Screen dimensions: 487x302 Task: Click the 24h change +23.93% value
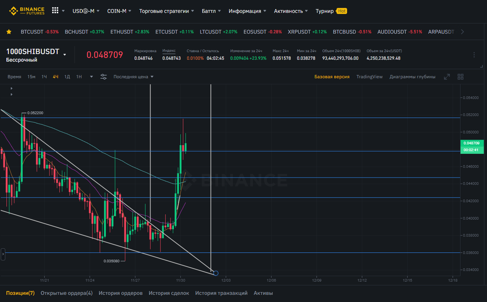pos(258,58)
